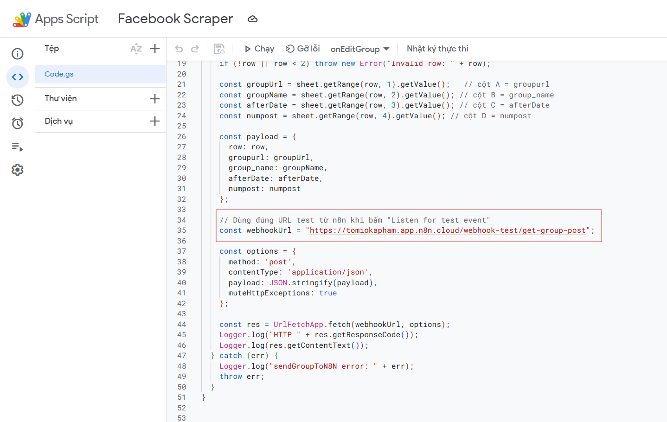Click the Tệp files header label

click(x=52, y=48)
